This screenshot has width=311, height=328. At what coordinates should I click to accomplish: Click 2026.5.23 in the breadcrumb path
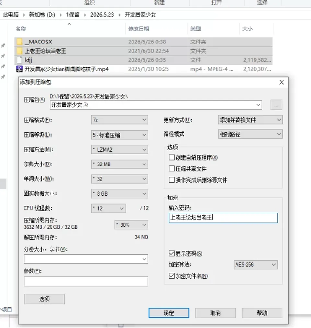(x=102, y=15)
